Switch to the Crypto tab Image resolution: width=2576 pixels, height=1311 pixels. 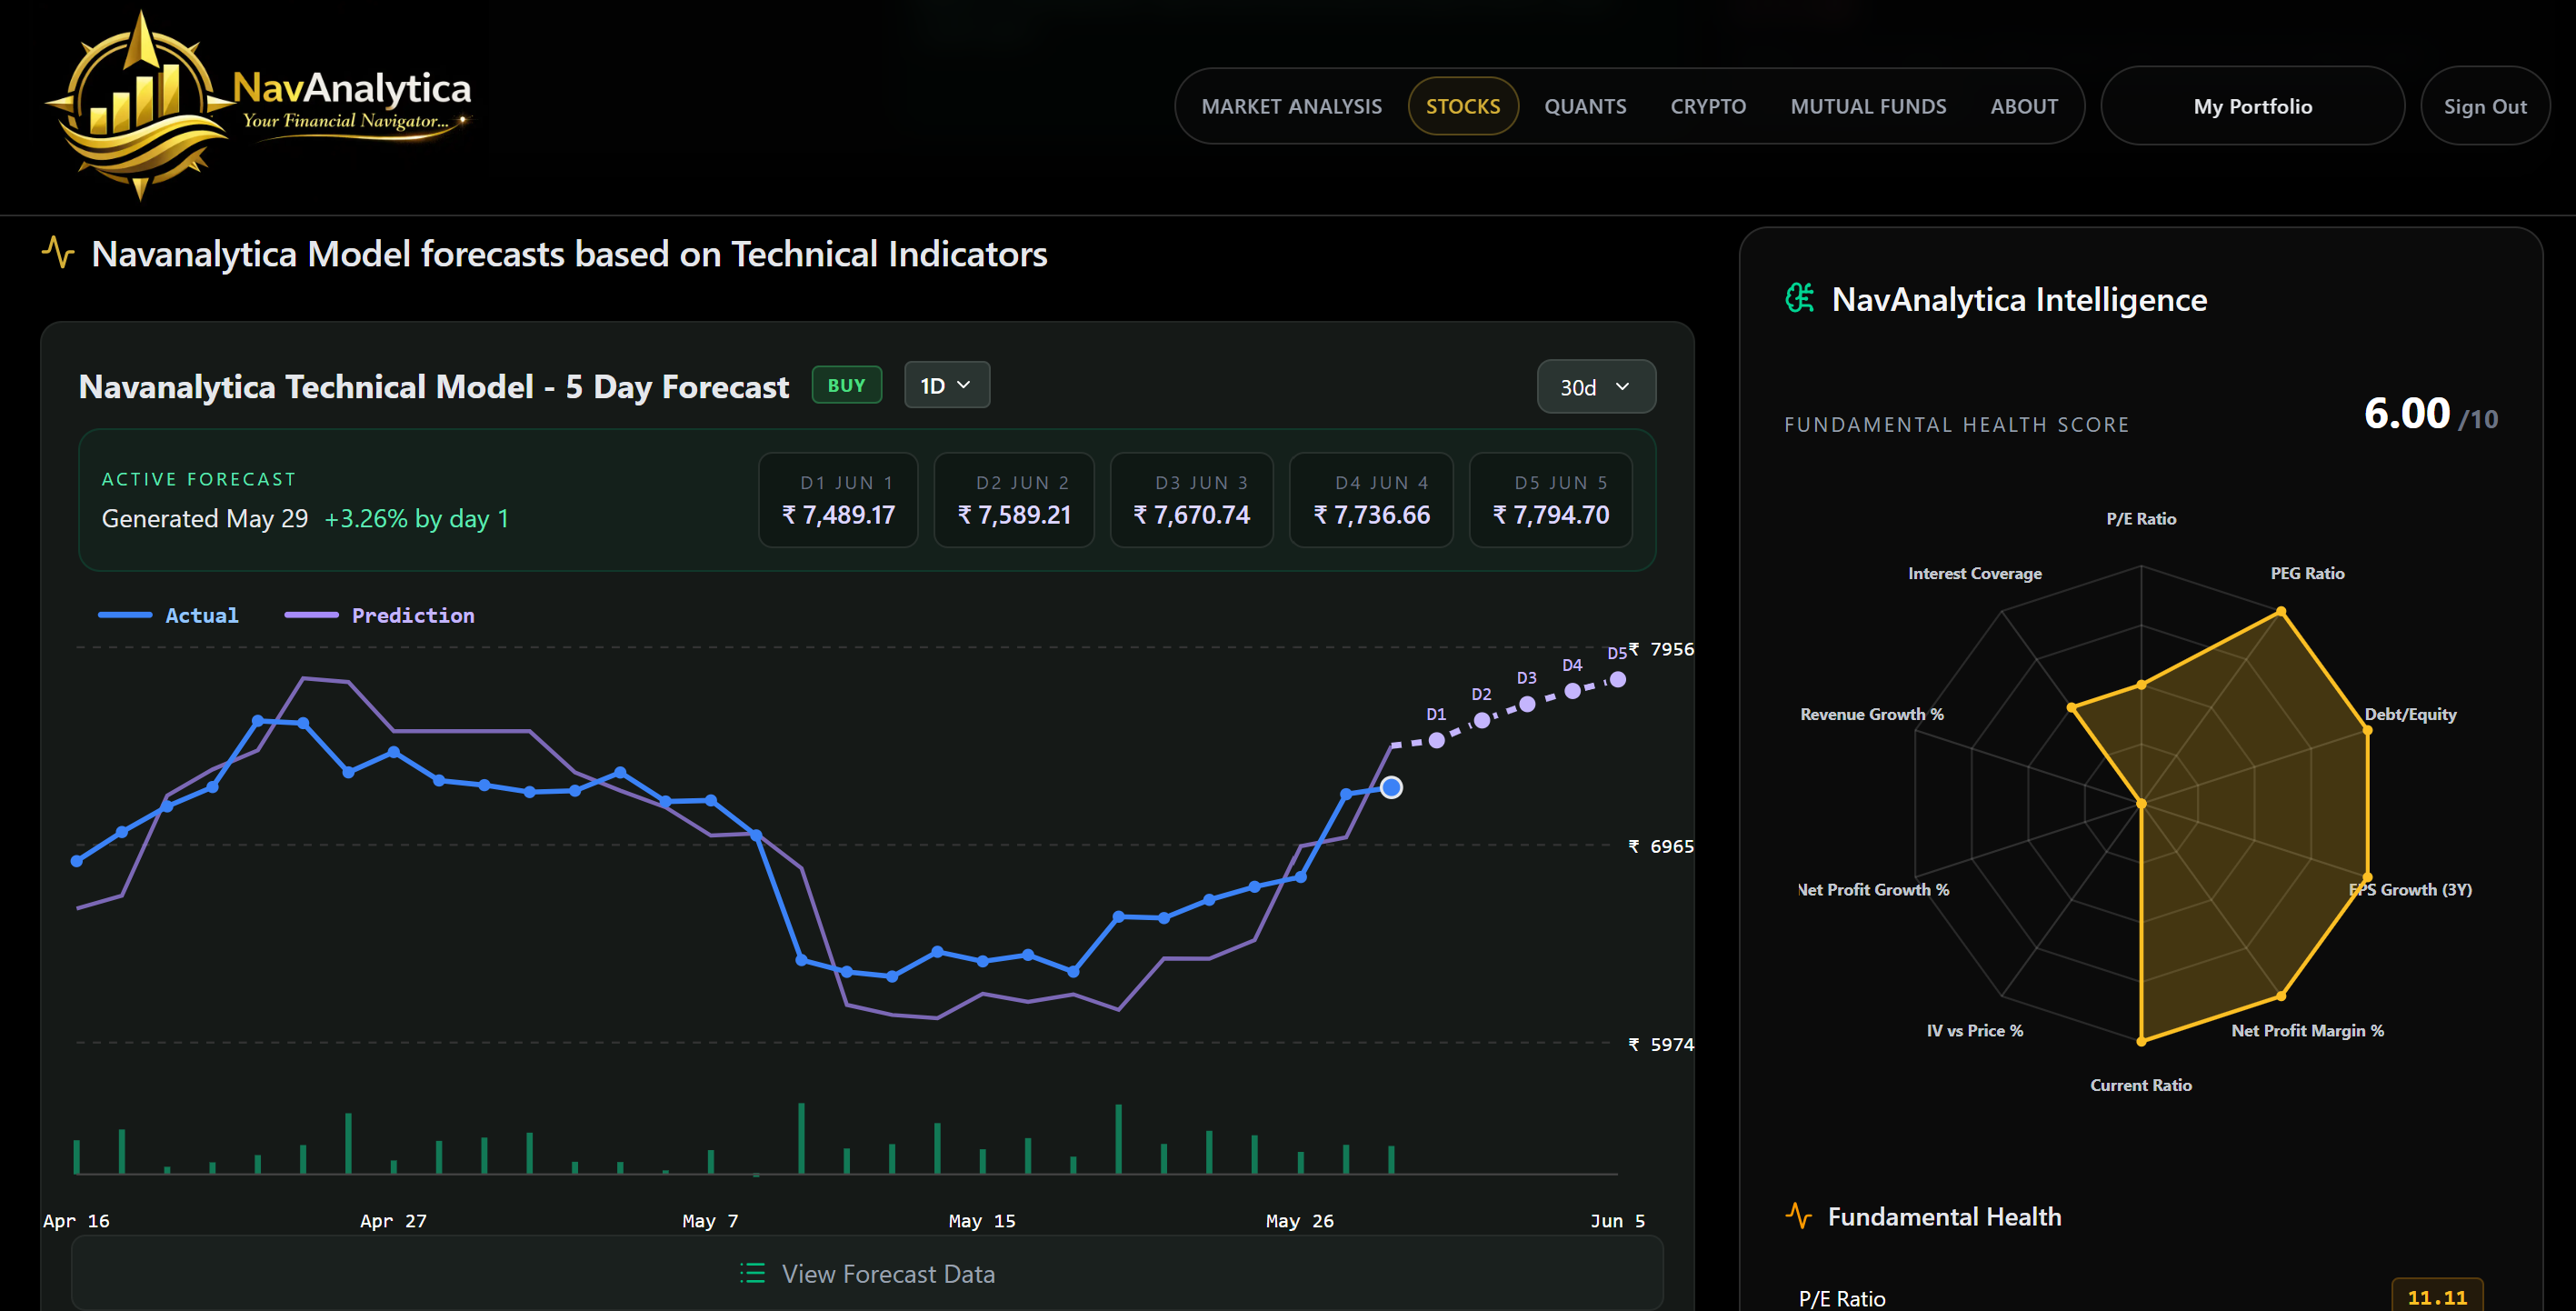coord(1707,106)
